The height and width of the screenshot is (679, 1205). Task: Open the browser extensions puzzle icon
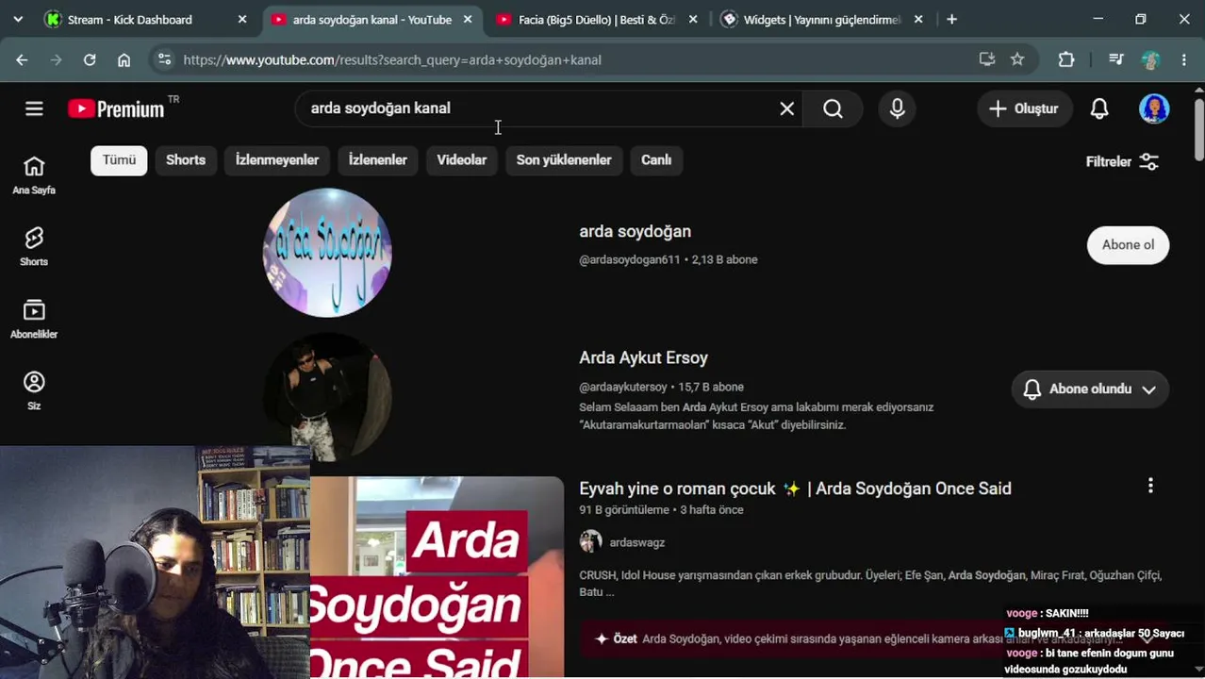[1066, 59]
